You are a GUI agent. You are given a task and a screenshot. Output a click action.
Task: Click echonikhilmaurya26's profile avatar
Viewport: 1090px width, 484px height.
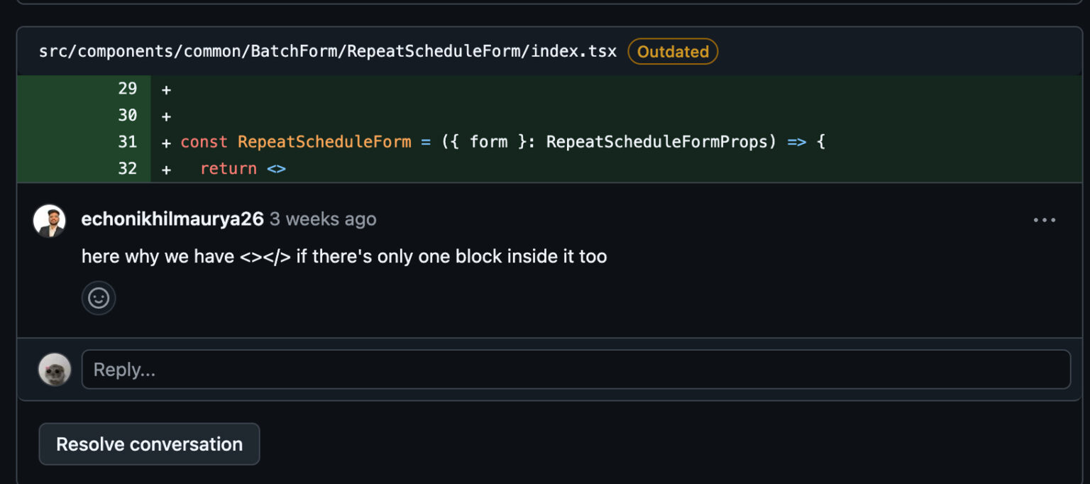tap(50, 221)
